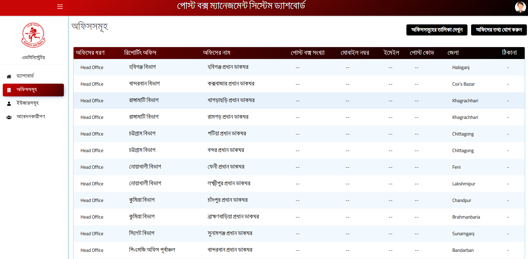Click the রিপোর্টিং অফিস column header
The width and height of the screenshot is (528, 259).
click(140, 53)
